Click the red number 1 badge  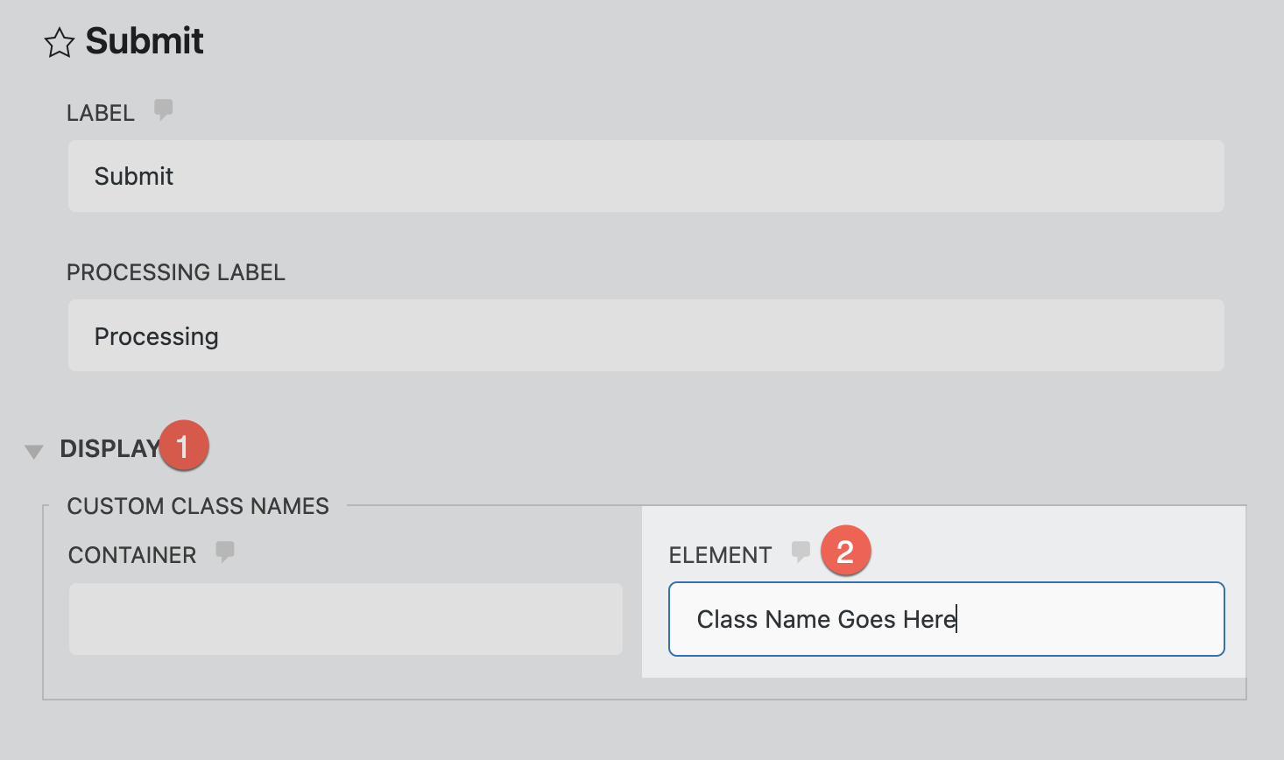tap(184, 447)
